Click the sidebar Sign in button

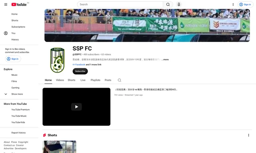[13, 59]
